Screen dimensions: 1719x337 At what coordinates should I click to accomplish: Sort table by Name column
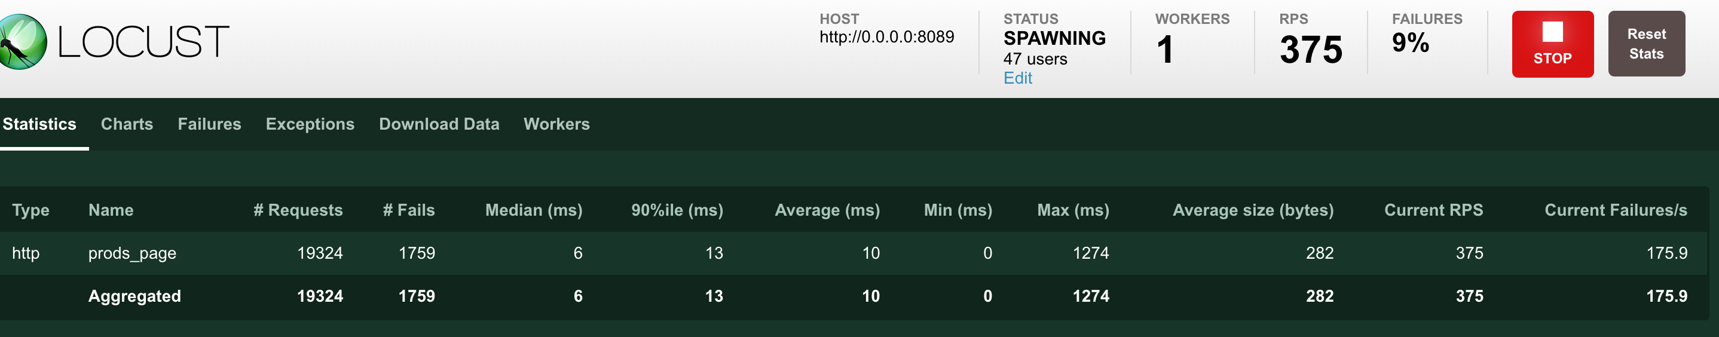pos(111,210)
